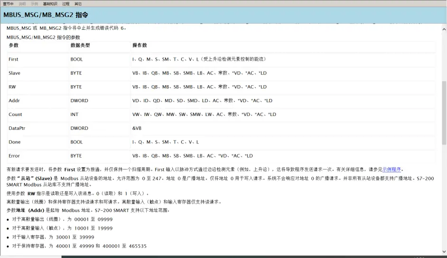Click the First parameter cell
447x258 pixels.
click(13, 59)
